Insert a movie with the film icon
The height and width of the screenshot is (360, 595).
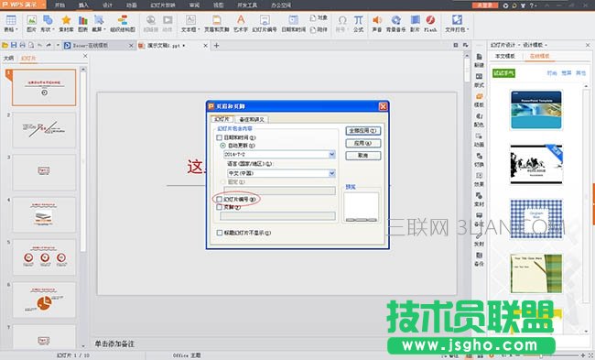point(416,20)
